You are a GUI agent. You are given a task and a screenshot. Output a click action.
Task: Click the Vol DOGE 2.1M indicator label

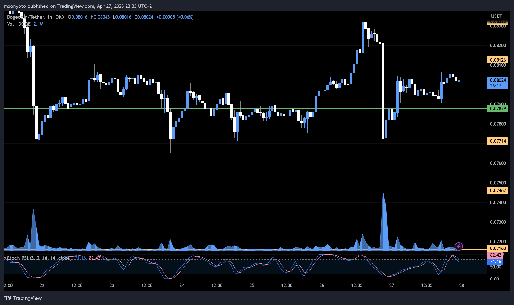tap(25, 24)
